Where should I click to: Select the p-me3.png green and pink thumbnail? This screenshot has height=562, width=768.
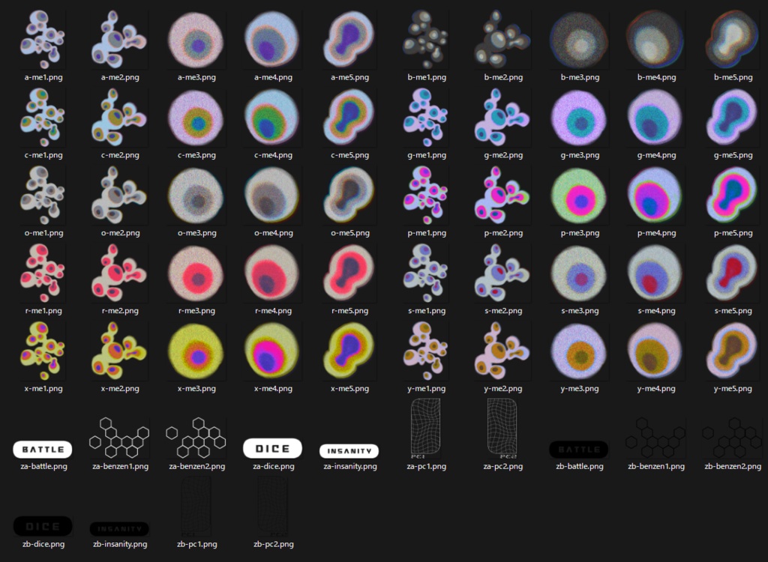coord(580,196)
